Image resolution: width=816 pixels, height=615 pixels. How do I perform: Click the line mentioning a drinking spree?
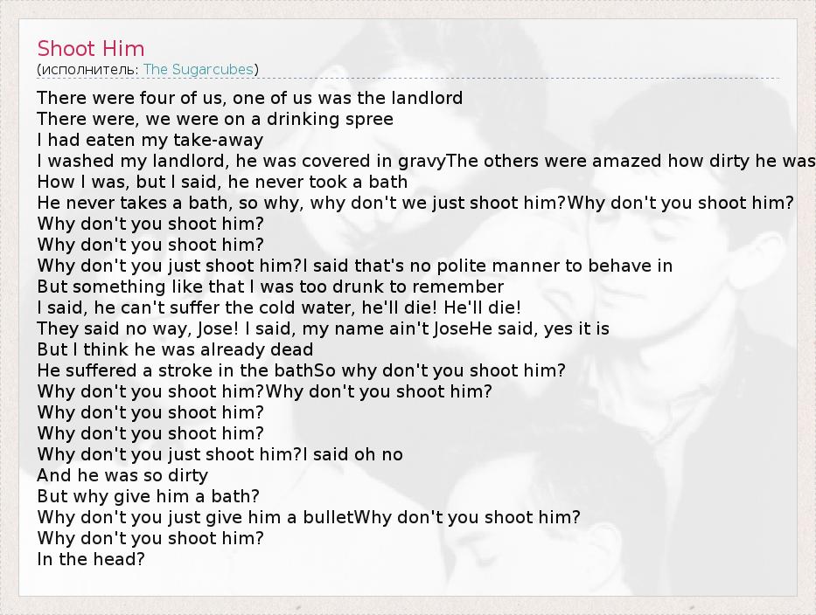[x=215, y=119]
